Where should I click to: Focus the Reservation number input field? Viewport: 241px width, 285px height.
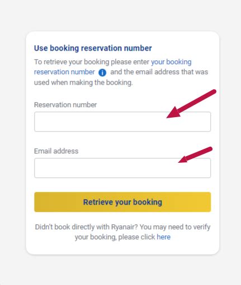pyautogui.click(x=122, y=122)
